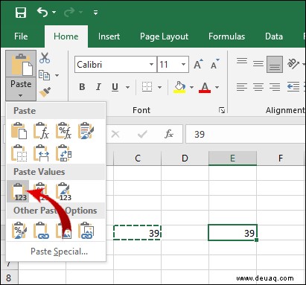
Task: Open Paste Special... dialog
Action: tap(59, 252)
